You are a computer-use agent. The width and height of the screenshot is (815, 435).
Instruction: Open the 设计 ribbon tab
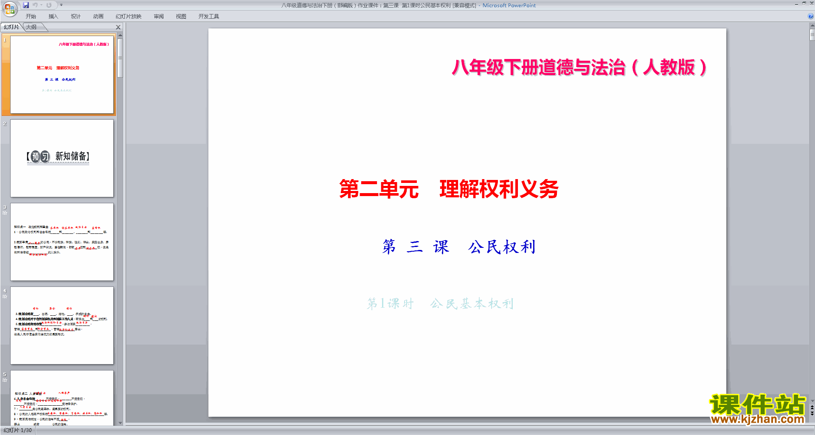(x=76, y=16)
